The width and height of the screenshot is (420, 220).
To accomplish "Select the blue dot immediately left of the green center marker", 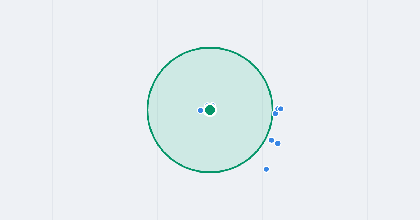I will tap(201, 110).
